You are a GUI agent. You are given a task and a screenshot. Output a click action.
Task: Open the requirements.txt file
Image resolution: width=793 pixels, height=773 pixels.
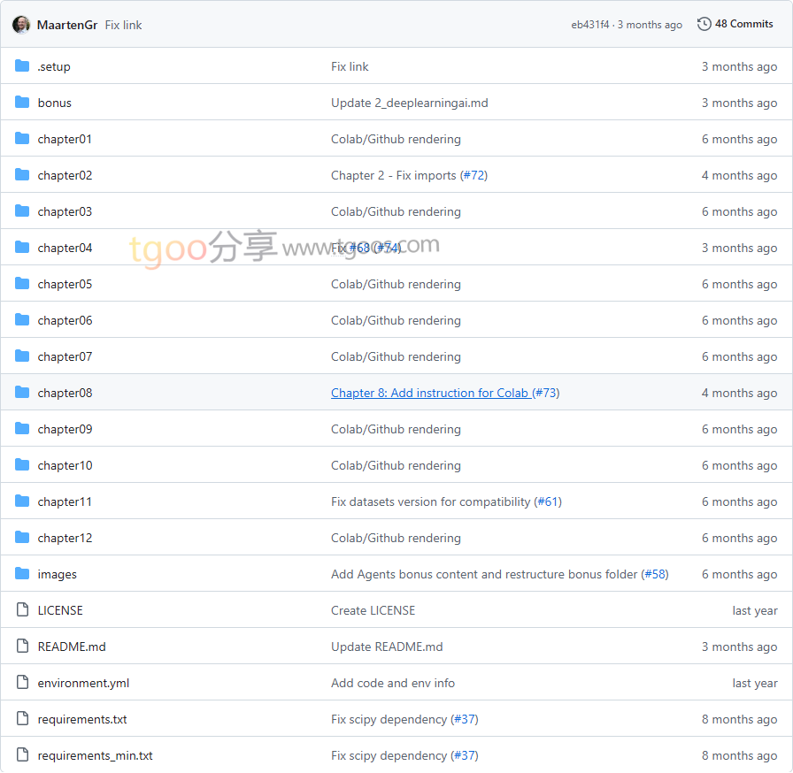[82, 719]
